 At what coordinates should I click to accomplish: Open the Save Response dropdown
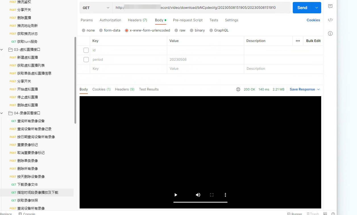[x=305, y=89]
